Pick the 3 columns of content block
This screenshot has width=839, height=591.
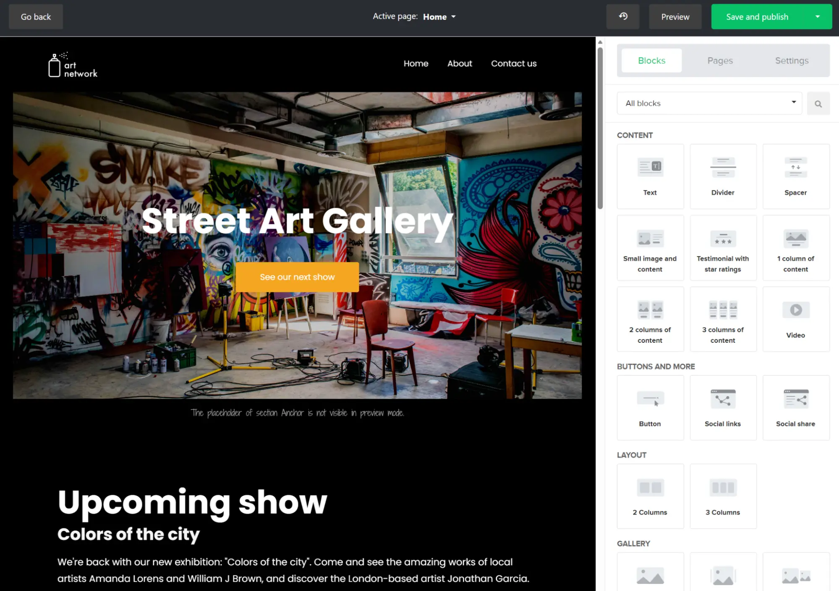tap(723, 319)
